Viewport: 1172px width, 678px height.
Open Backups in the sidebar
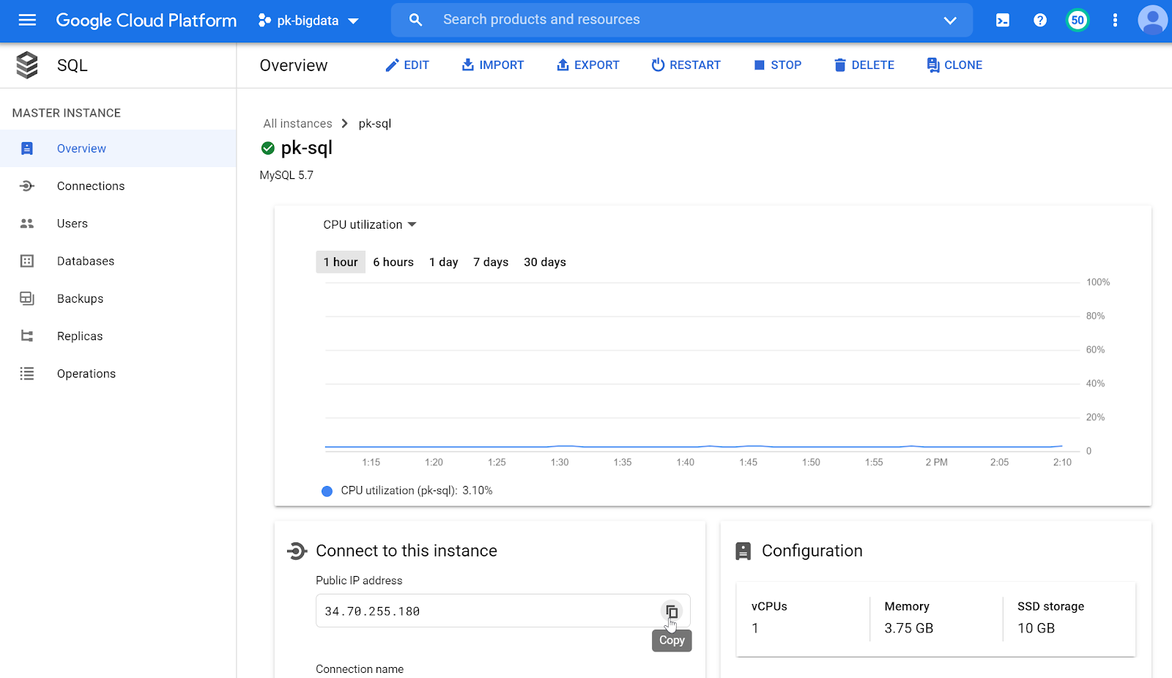click(x=118, y=298)
